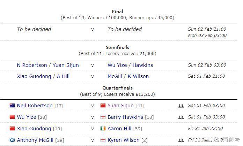The image size is (243, 146).
Task: Click the Scotland flag beside Anthony McGill
Action: [12, 140]
